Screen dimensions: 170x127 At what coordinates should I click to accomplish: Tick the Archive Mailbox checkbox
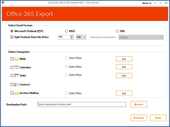pos(12,93)
